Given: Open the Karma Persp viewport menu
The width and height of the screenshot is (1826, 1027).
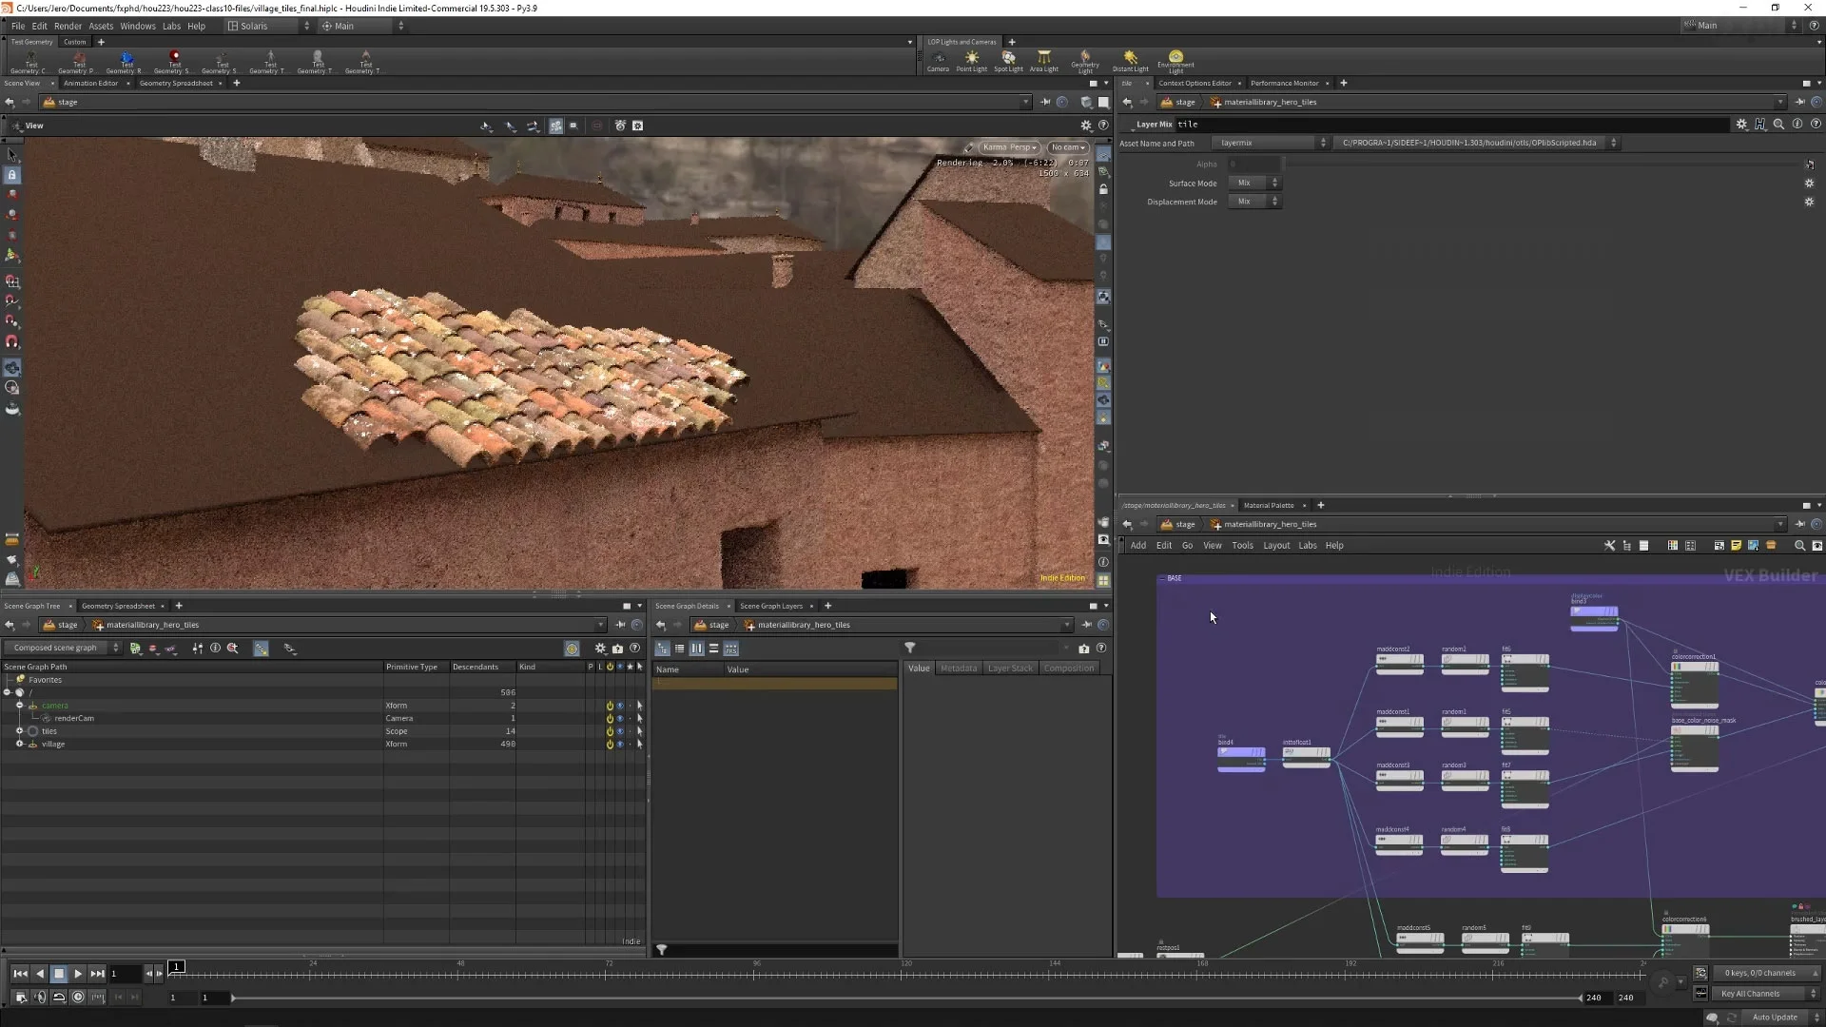Looking at the screenshot, I should 1009,147.
